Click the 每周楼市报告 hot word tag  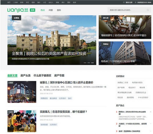click(x=137, y=82)
